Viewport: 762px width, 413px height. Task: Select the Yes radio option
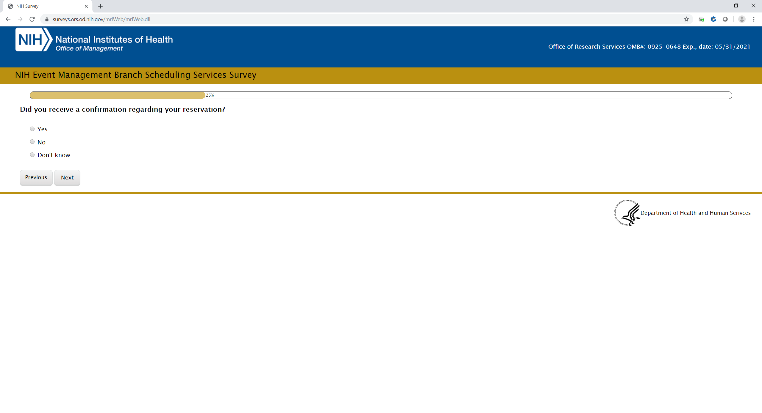point(32,129)
